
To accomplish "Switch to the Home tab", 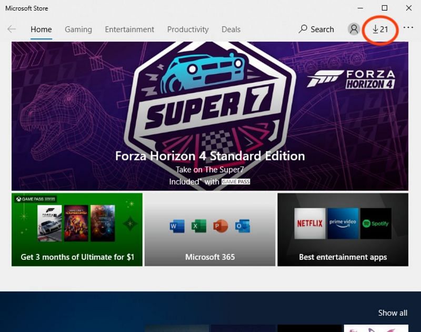I will point(41,29).
